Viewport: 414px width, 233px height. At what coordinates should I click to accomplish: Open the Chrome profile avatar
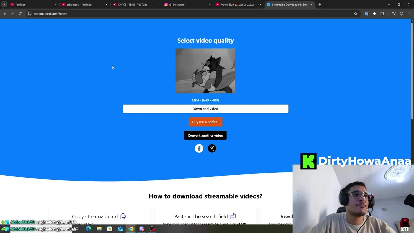point(401,14)
